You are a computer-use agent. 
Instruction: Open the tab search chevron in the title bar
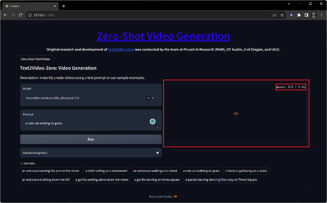[x=288, y=4]
